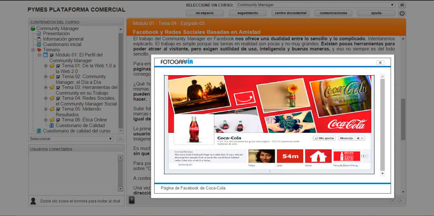Open Cuestionario inicial tree item
The image size is (434, 216).
[x=62, y=44]
